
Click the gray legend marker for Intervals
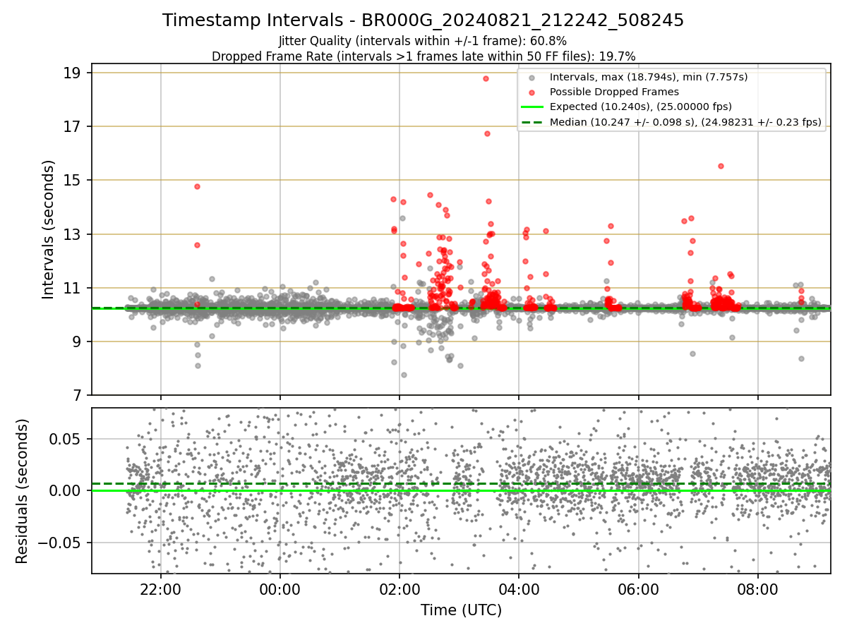(532, 77)
